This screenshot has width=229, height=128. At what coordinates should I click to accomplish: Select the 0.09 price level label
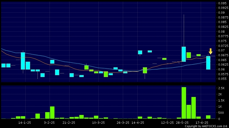click(x=221, y=13)
